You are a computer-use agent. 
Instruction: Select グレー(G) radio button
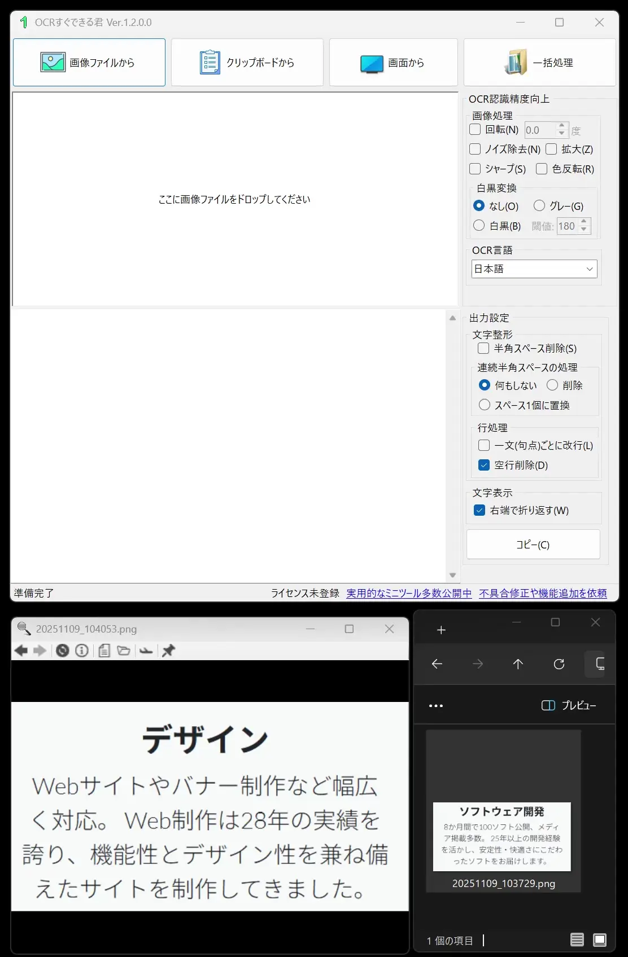[x=539, y=205]
